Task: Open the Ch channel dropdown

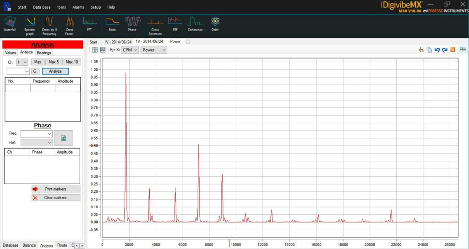Action: tap(22, 62)
